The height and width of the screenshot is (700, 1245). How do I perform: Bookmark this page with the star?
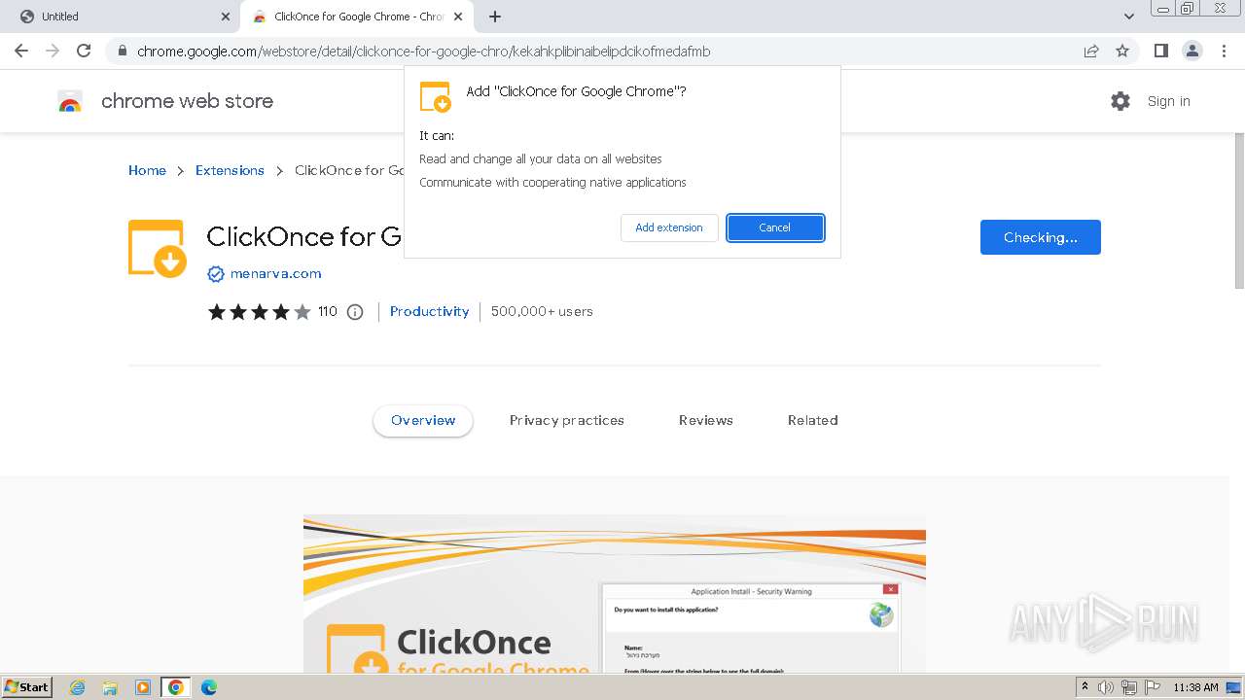1122,51
